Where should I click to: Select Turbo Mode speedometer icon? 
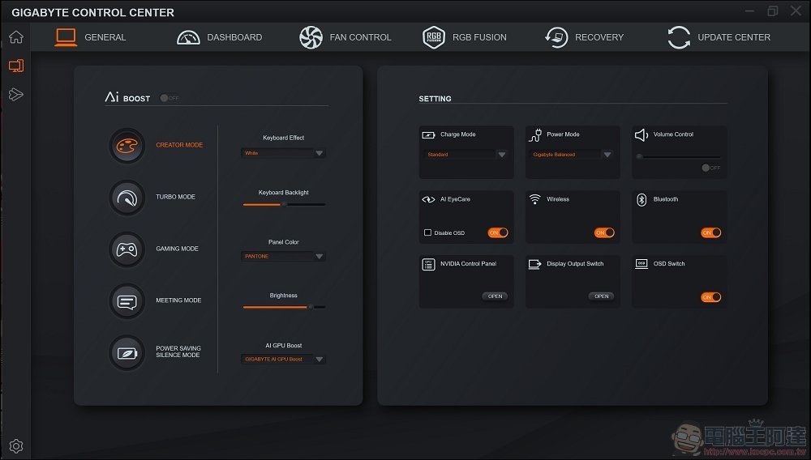coord(127,198)
